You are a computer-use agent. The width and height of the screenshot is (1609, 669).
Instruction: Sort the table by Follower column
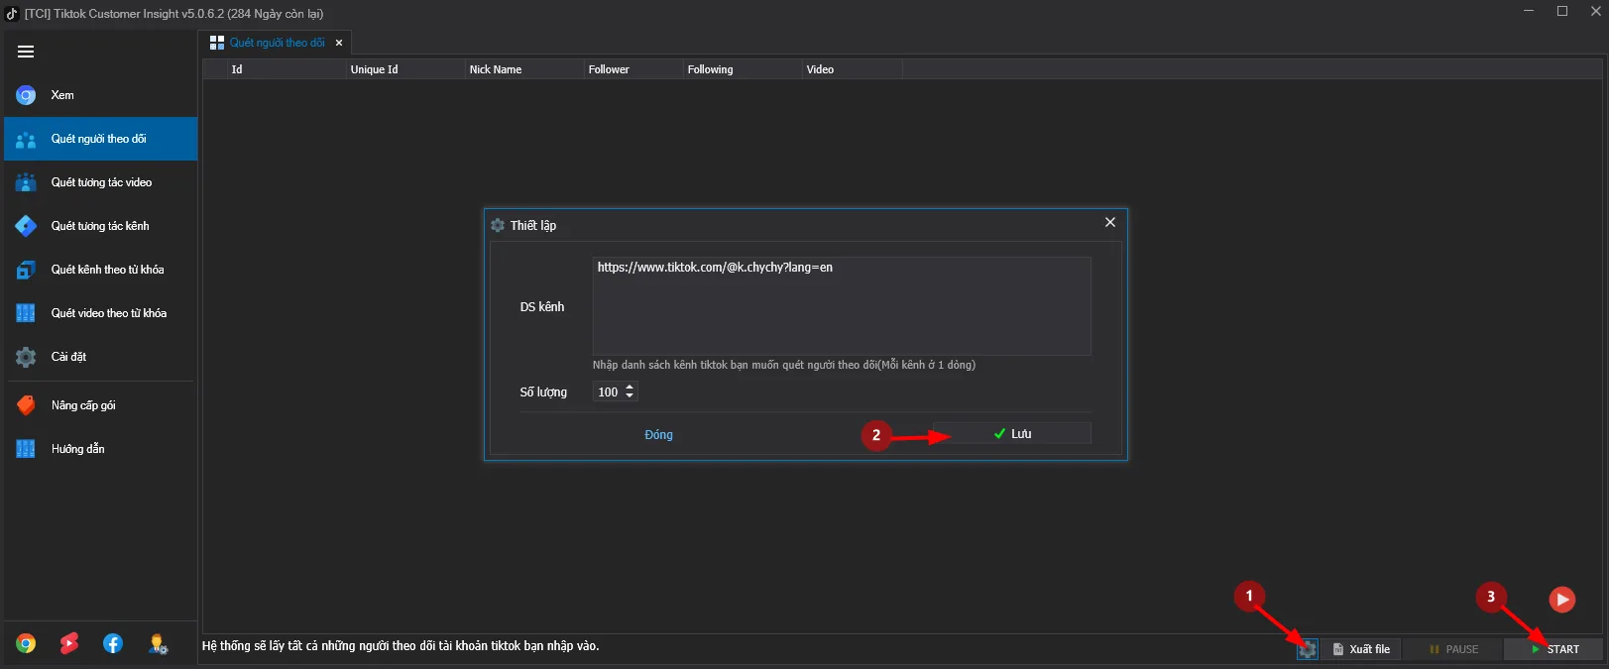click(633, 69)
